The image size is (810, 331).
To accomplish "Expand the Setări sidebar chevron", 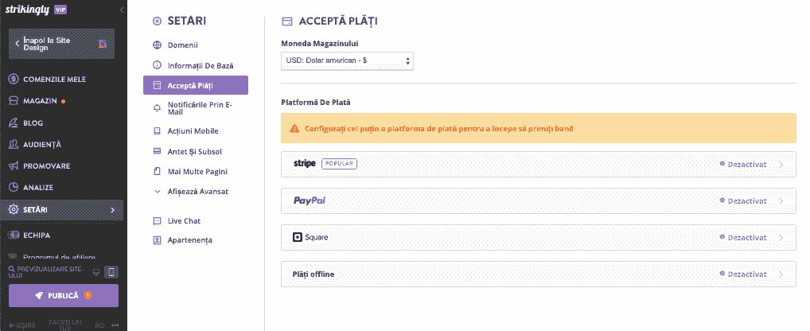I will [x=113, y=209].
